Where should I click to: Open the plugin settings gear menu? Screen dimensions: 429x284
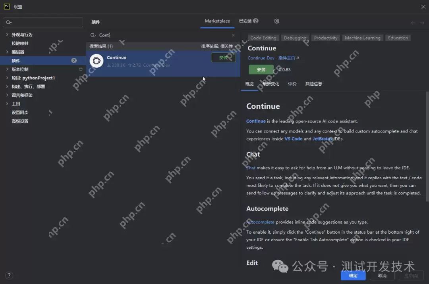pos(276,21)
